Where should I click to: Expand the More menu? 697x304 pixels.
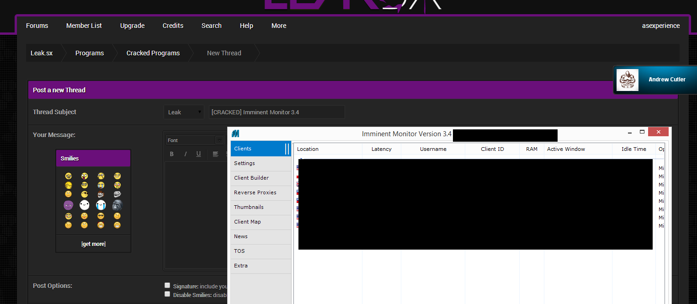tap(279, 26)
